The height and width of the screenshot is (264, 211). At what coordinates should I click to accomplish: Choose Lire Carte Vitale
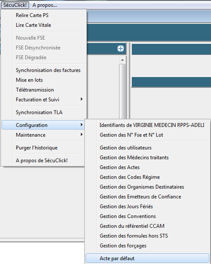click(x=44, y=25)
